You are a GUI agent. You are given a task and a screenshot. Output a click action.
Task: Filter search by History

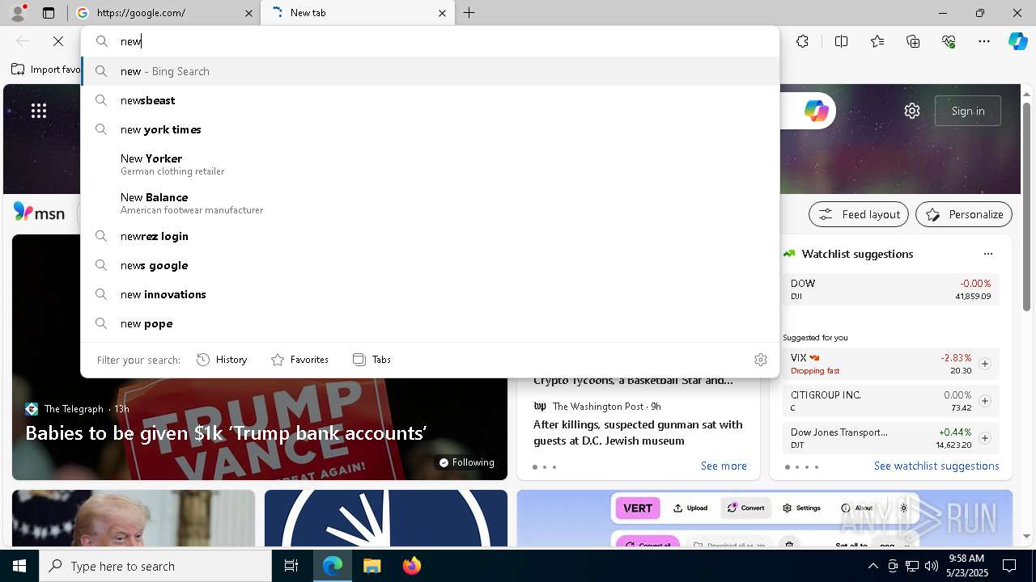222,360
